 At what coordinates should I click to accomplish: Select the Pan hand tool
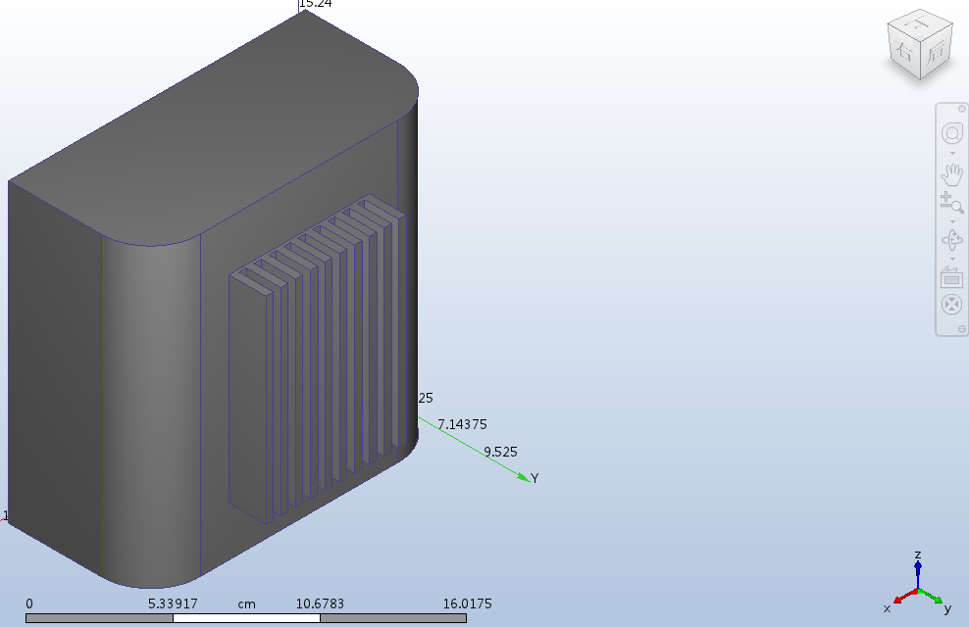(x=951, y=174)
